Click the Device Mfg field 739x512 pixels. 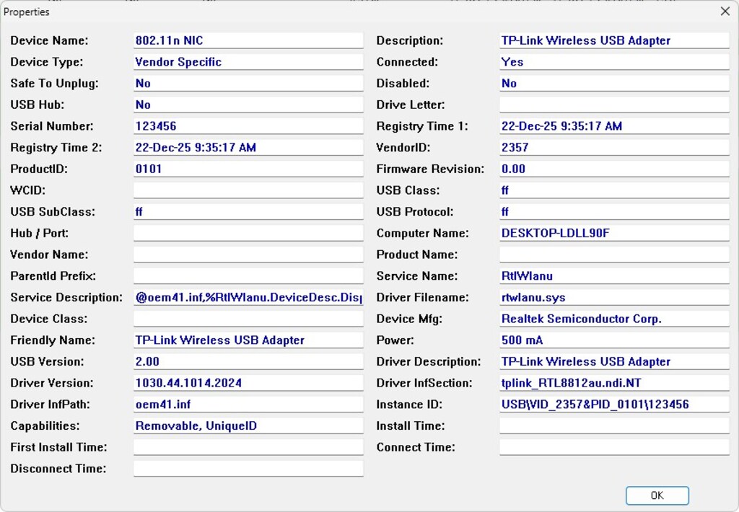coord(614,319)
